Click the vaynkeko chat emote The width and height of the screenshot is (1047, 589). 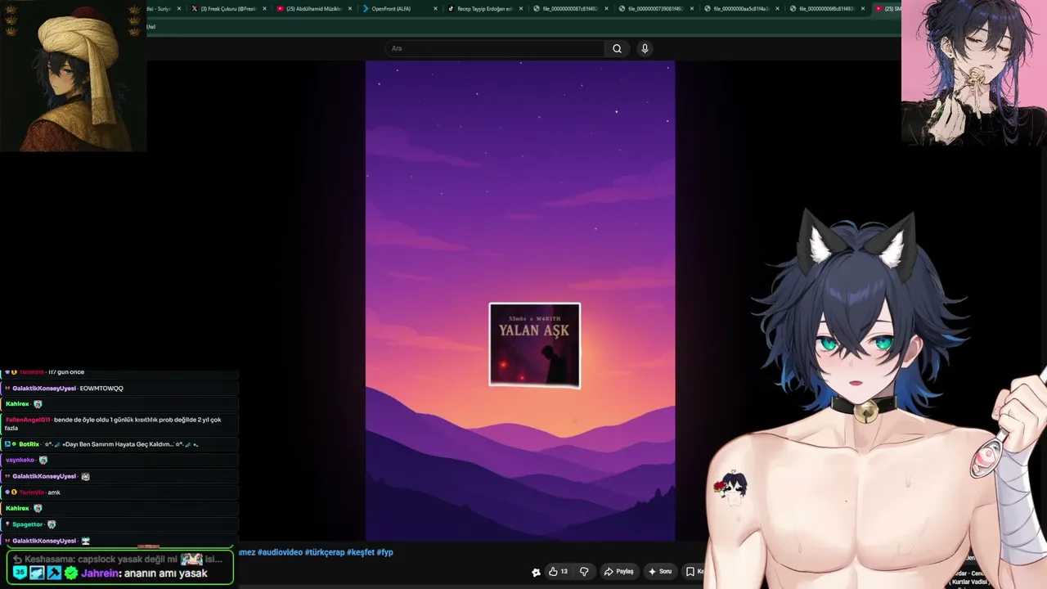point(43,460)
